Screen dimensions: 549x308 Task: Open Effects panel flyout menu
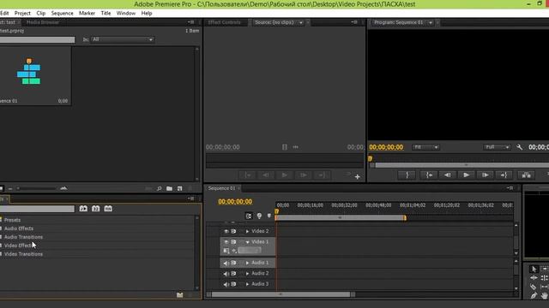[190, 198]
